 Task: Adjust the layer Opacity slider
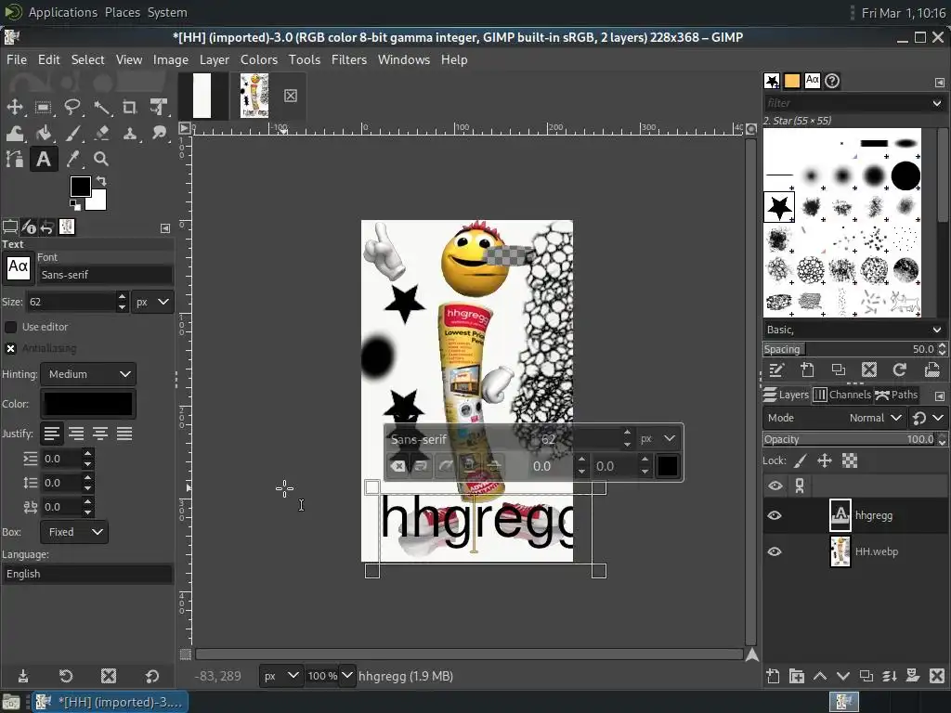(849, 439)
